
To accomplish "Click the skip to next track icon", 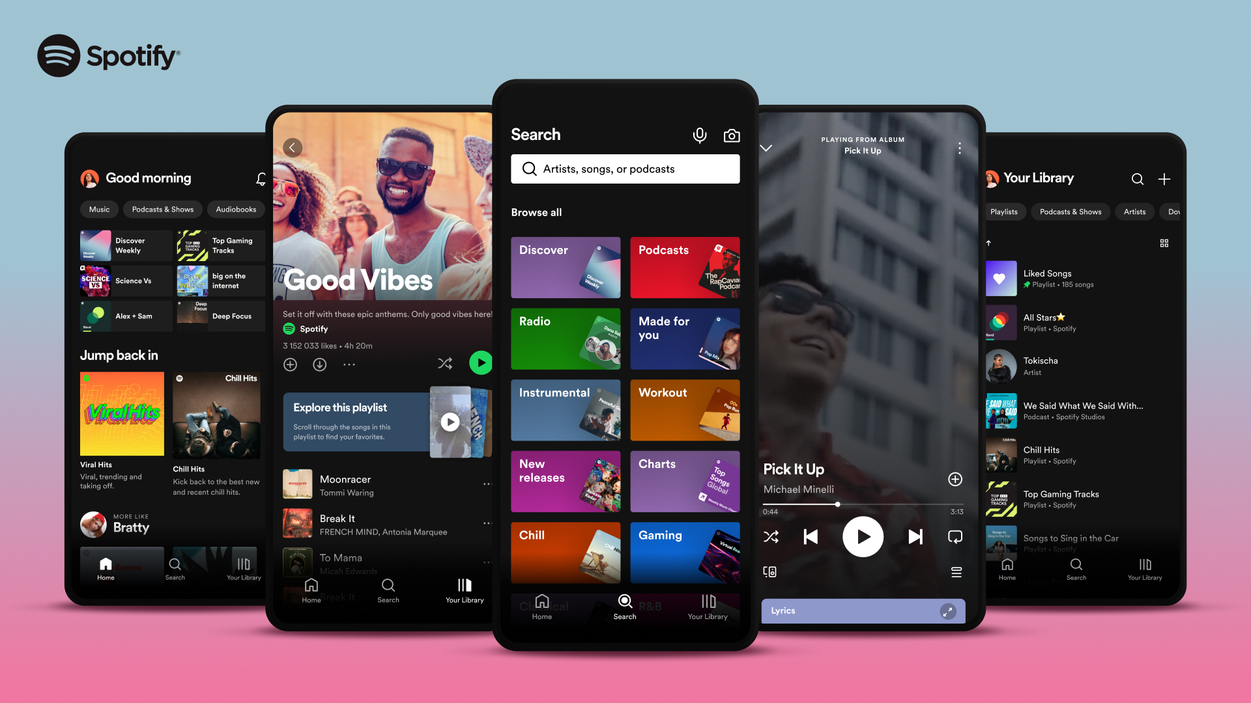I will [913, 536].
